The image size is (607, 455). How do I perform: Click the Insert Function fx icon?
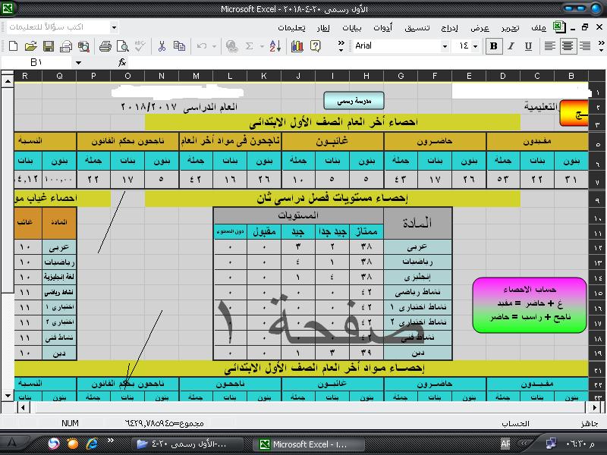tap(122, 62)
